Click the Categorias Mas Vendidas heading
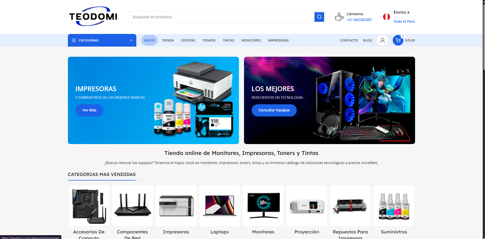Screen dimensions: 485x239 pos(102,174)
